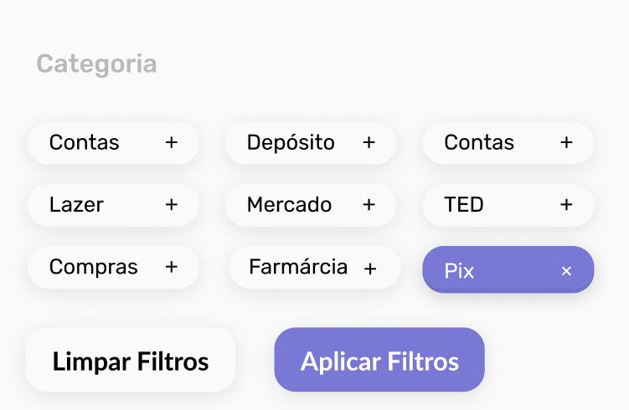Click the plus icon beside Mercado
Image resolution: width=629 pixels, height=410 pixels.
[x=369, y=205]
